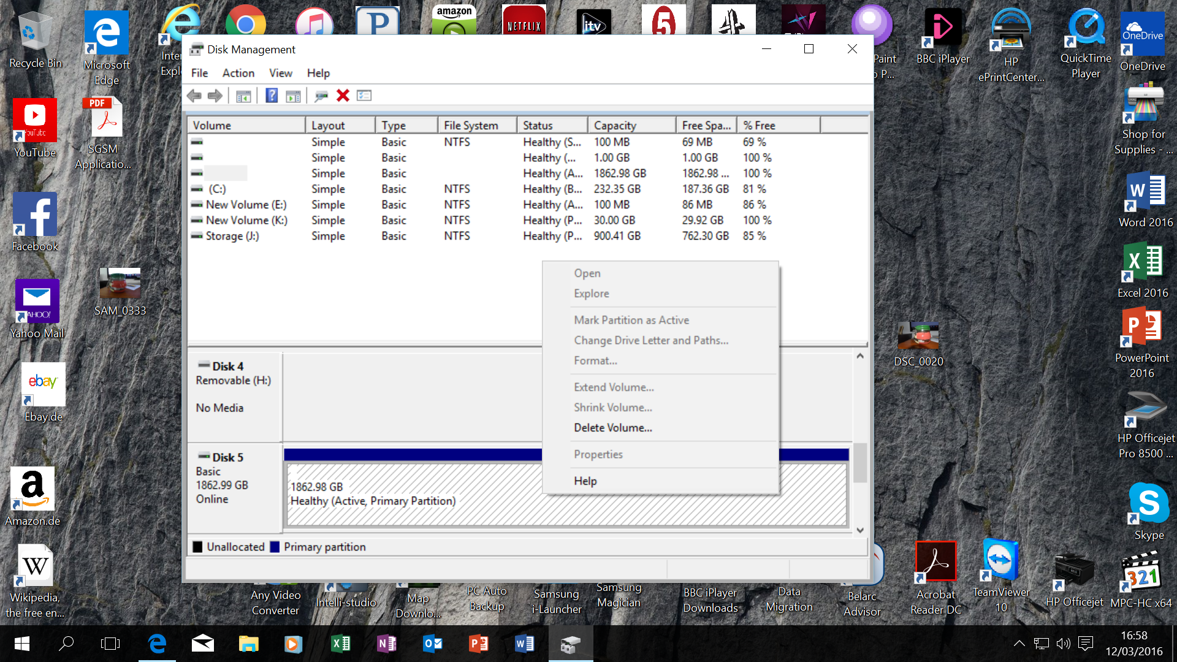Show hidden system tray icons chevron

1019,644
